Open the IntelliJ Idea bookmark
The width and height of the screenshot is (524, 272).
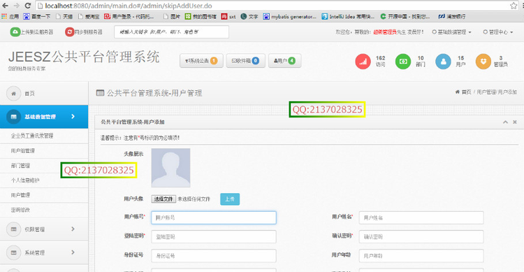(x=348, y=16)
